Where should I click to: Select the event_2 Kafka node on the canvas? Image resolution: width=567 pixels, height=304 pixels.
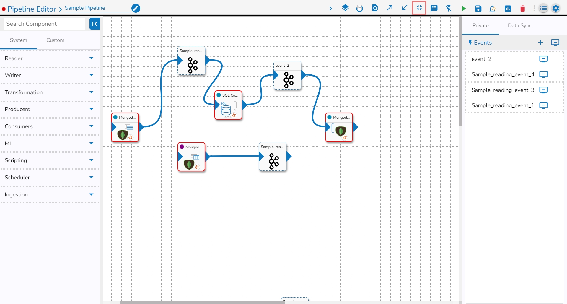287,76
